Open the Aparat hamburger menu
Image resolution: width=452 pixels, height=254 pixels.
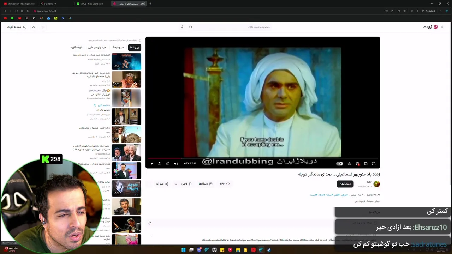tap(442, 27)
